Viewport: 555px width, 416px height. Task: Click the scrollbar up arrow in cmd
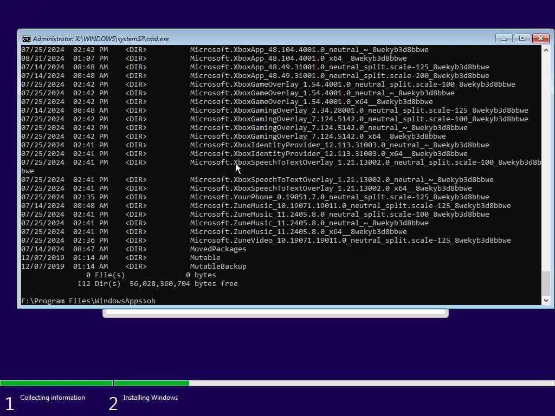click(546, 50)
